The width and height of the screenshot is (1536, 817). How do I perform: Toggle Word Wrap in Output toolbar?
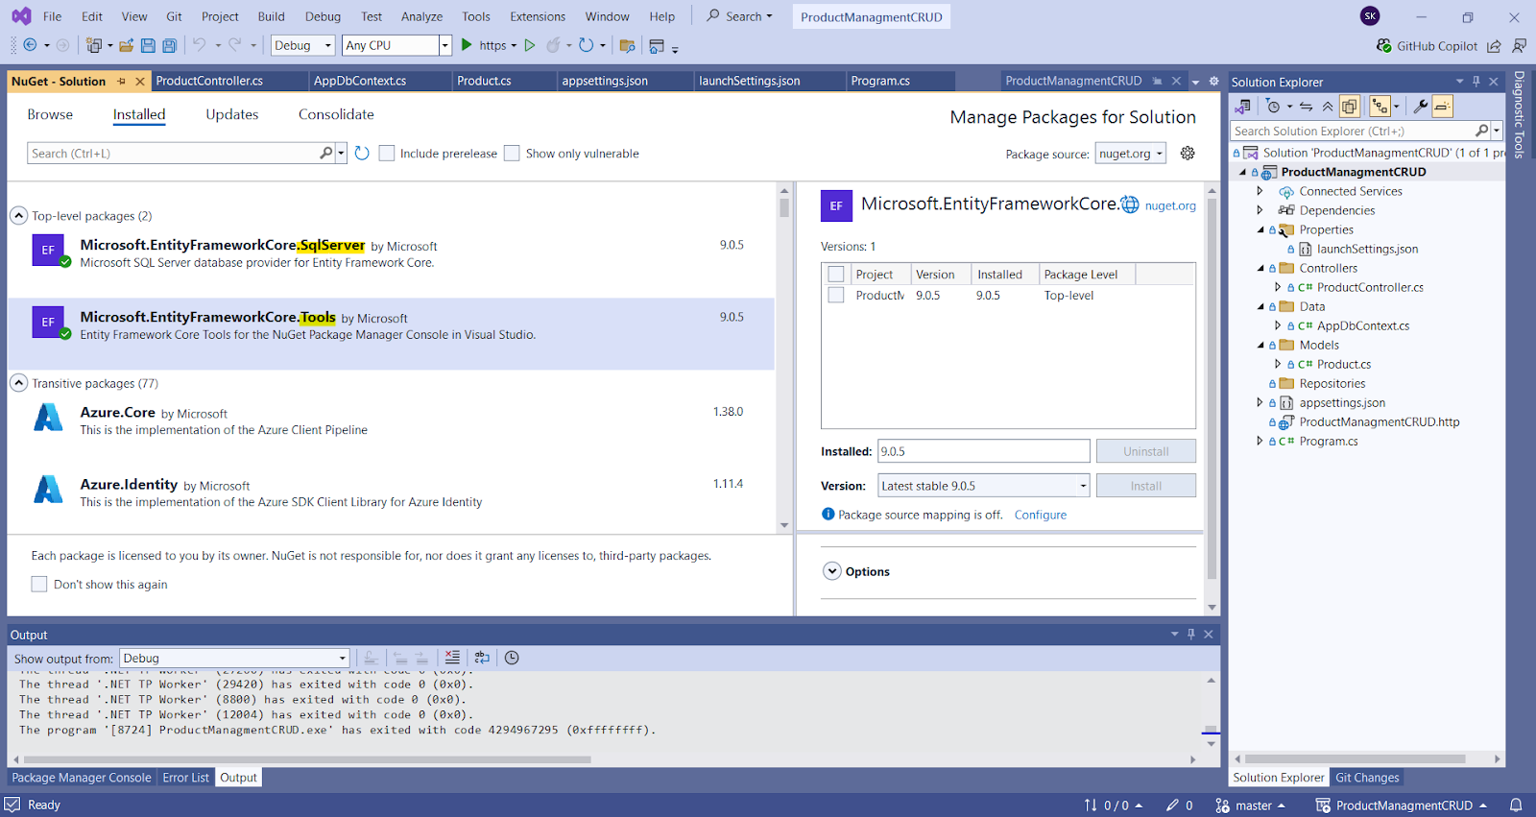[x=482, y=658]
